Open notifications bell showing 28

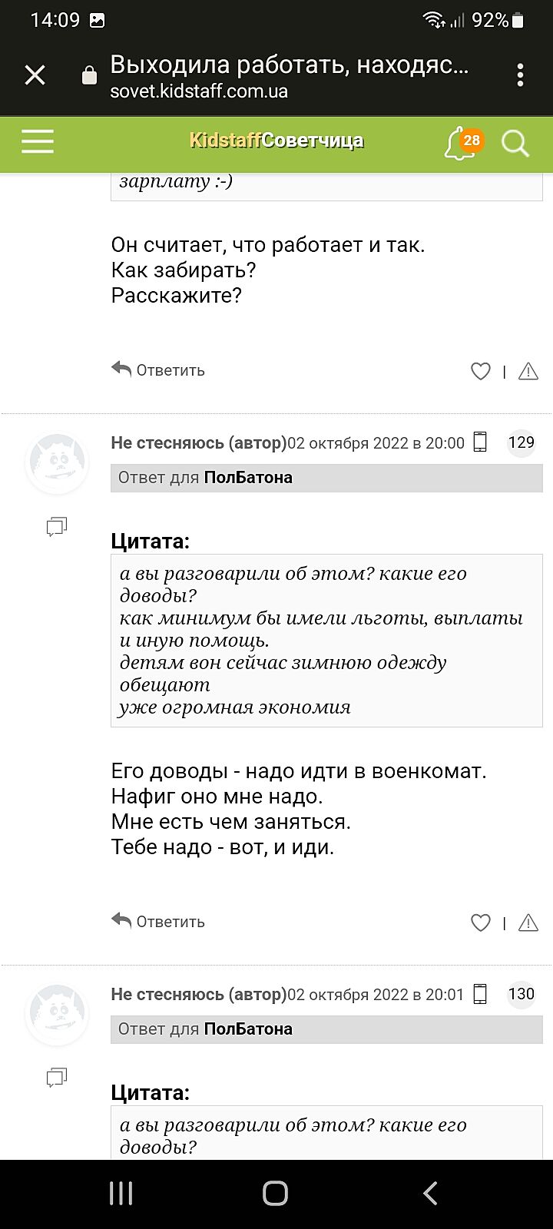point(462,143)
